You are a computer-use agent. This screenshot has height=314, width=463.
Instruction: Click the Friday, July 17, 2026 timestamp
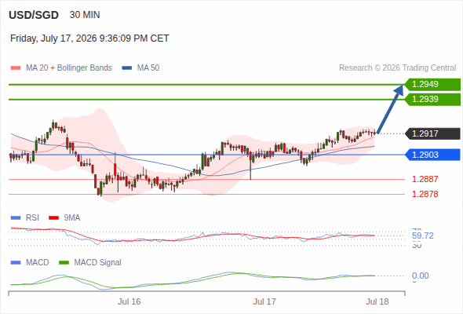[x=89, y=38]
